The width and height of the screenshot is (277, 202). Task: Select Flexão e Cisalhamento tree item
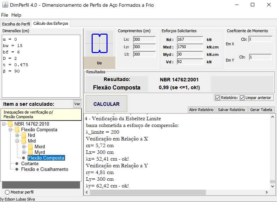coord(45,169)
